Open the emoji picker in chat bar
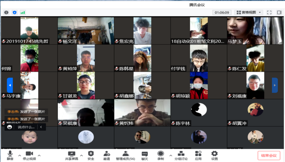The width and height of the screenshot is (285, 162). click(10, 127)
